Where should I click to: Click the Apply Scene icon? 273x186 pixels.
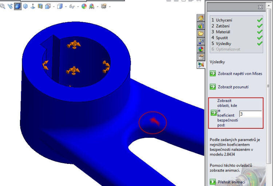pyautogui.click(x=92, y=7)
